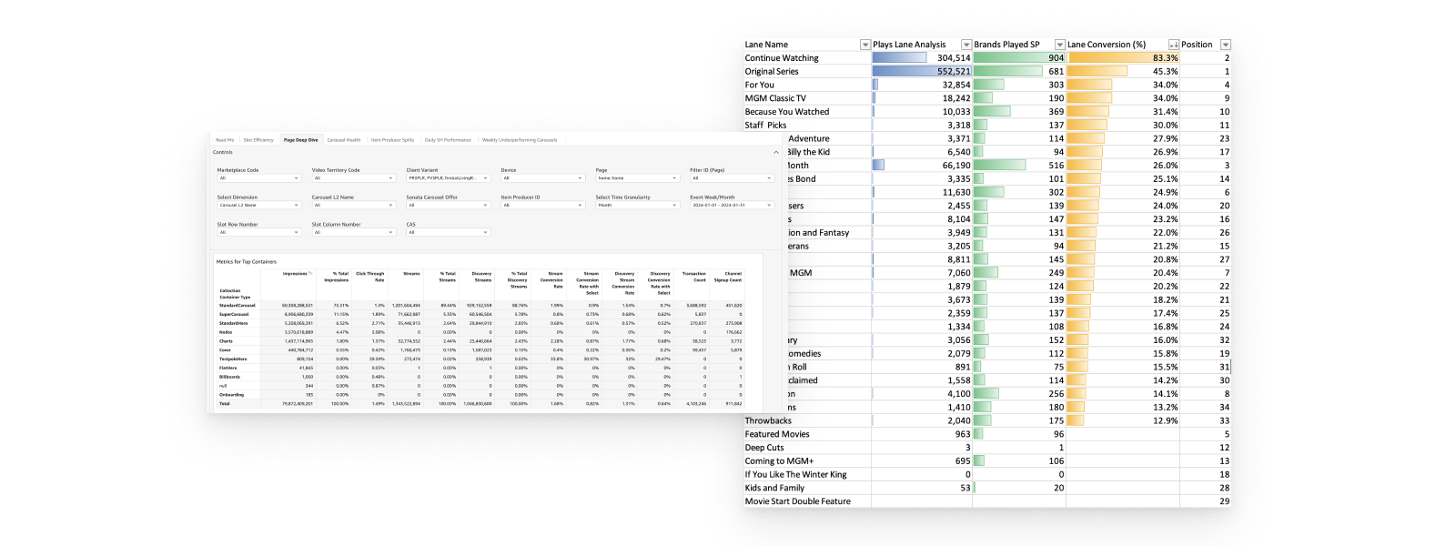Switch to the Carousel Health tab
This screenshot has width=1456, height=546.
click(x=344, y=140)
